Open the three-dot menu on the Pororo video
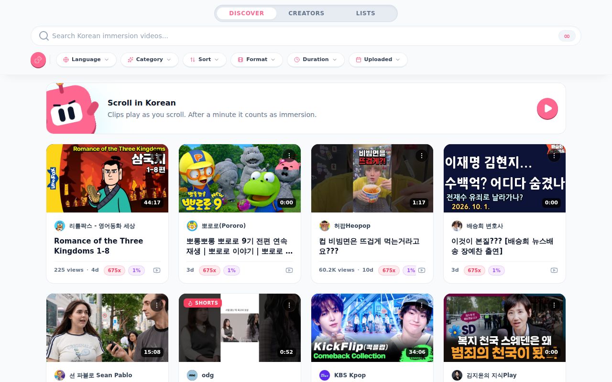 [289, 156]
